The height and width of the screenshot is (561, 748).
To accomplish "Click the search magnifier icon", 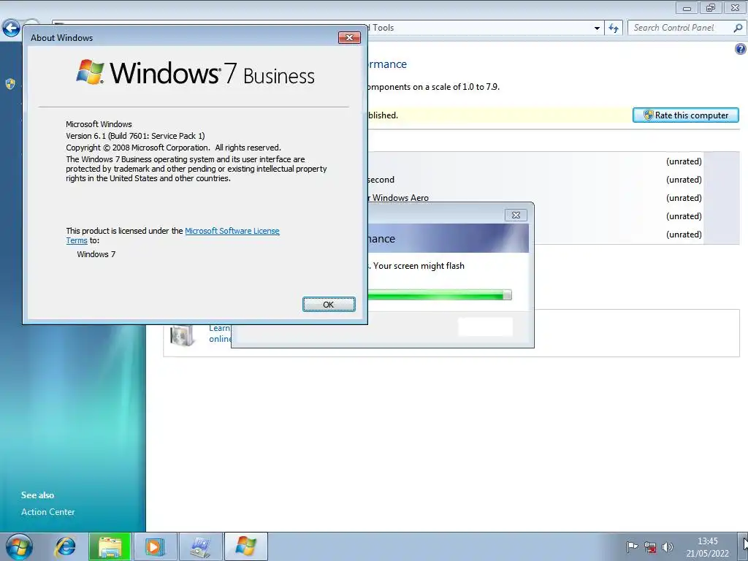I will click(x=738, y=28).
